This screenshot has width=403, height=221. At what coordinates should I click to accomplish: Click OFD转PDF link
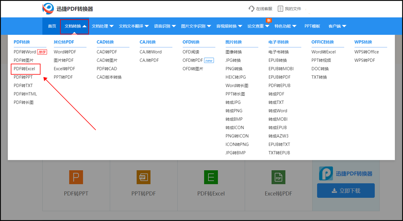[193, 60]
